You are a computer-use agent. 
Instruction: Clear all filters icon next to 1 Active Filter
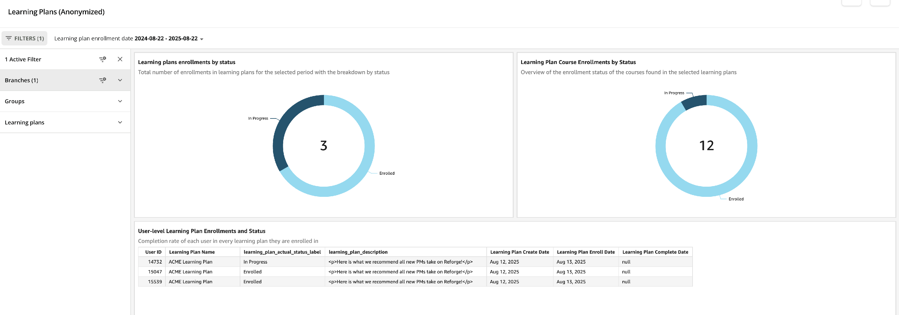102,59
